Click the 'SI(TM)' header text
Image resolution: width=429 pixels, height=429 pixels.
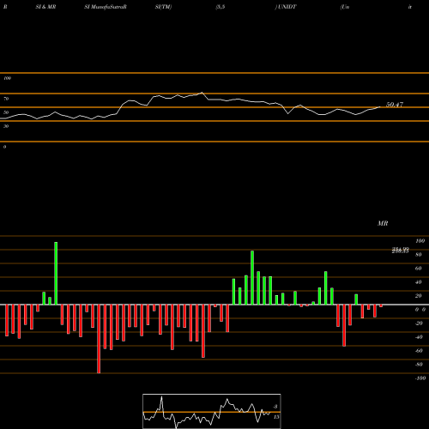[163, 7]
